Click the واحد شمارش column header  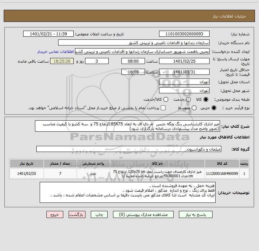point(93,163)
